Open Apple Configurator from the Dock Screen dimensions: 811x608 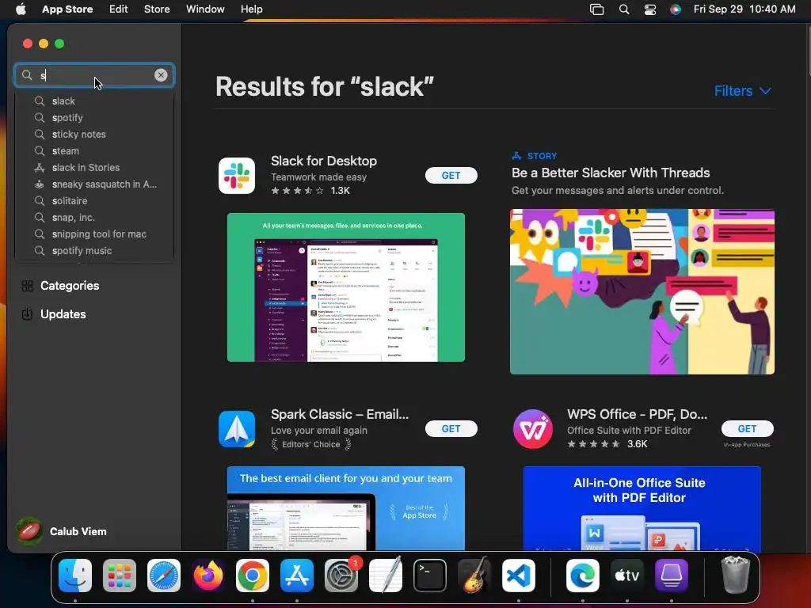coord(672,575)
